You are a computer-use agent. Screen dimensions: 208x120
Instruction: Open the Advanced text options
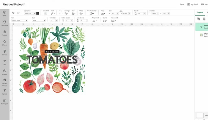click(114, 21)
